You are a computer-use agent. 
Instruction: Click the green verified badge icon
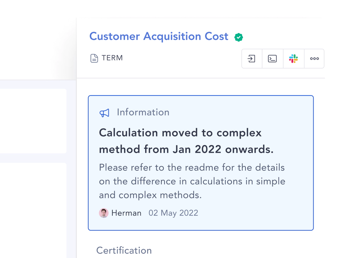(239, 37)
